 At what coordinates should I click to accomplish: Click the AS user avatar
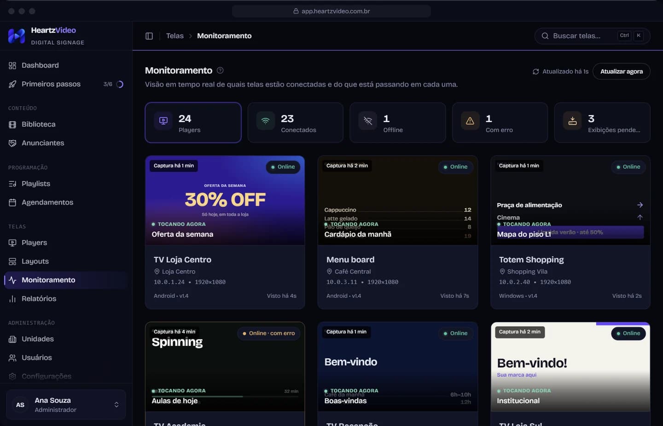tap(20, 405)
